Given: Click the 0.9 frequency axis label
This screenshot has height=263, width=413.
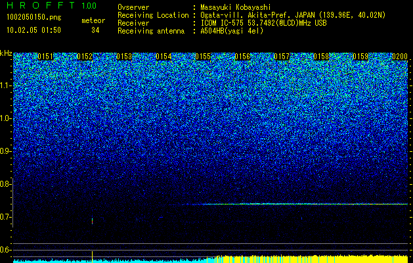Looking at the screenshot, I should (5, 151).
